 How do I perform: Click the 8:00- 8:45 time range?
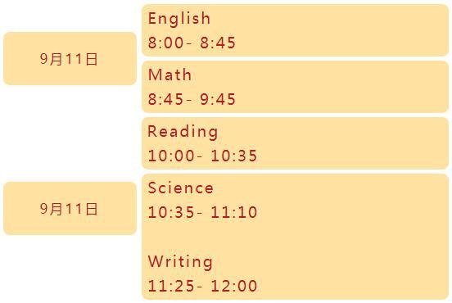192,43
